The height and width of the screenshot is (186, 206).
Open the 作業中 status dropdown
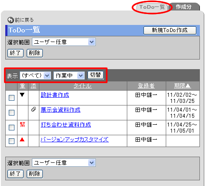[69, 75]
